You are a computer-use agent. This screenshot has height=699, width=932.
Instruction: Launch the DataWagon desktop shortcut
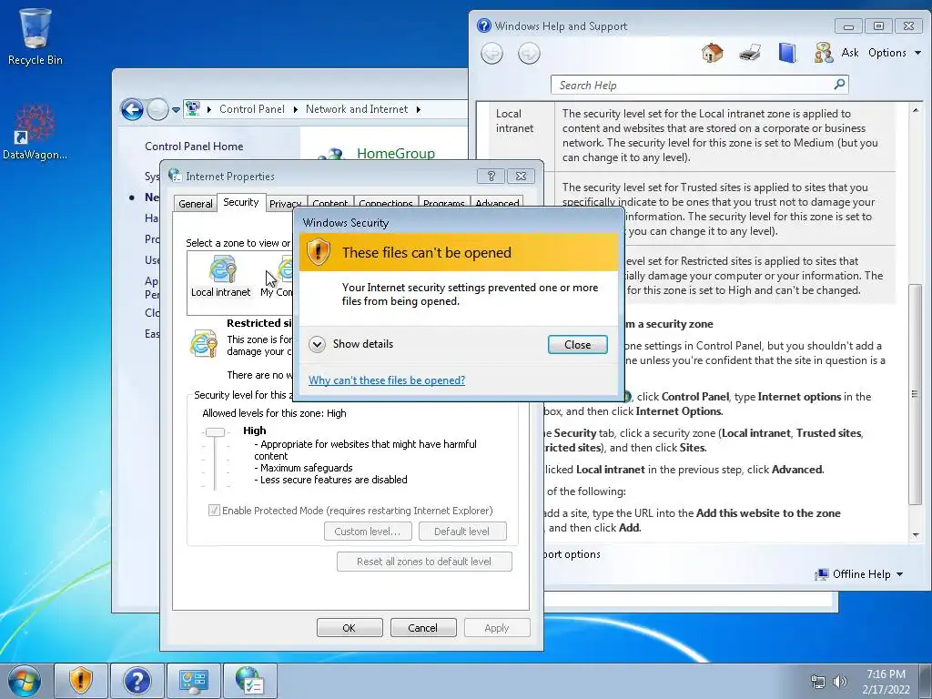tap(35, 132)
